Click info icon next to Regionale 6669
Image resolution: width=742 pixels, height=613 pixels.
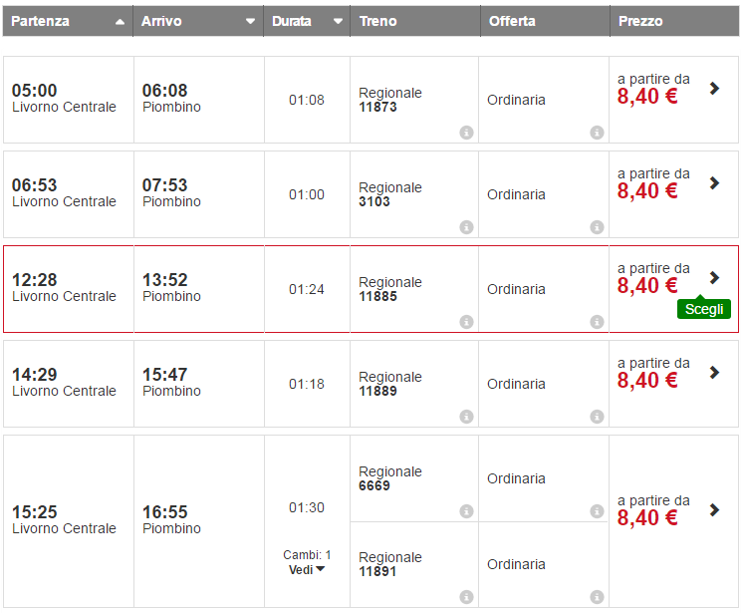click(x=466, y=511)
